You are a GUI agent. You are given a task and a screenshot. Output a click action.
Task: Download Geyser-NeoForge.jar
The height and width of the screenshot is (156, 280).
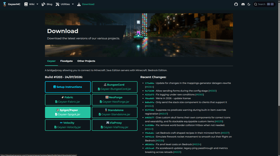[115, 100]
